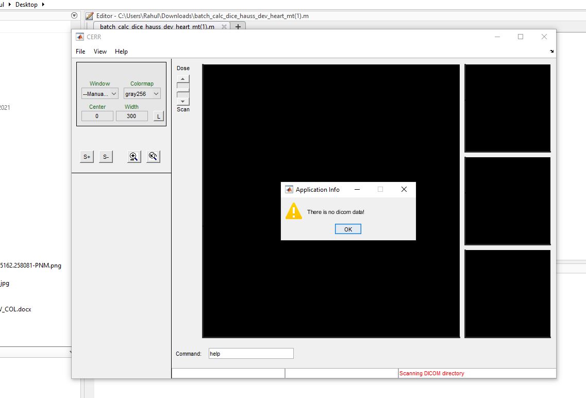Minimize the Application Info dialog
Screen dimensions: 586x398
pyautogui.click(x=357, y=189)
